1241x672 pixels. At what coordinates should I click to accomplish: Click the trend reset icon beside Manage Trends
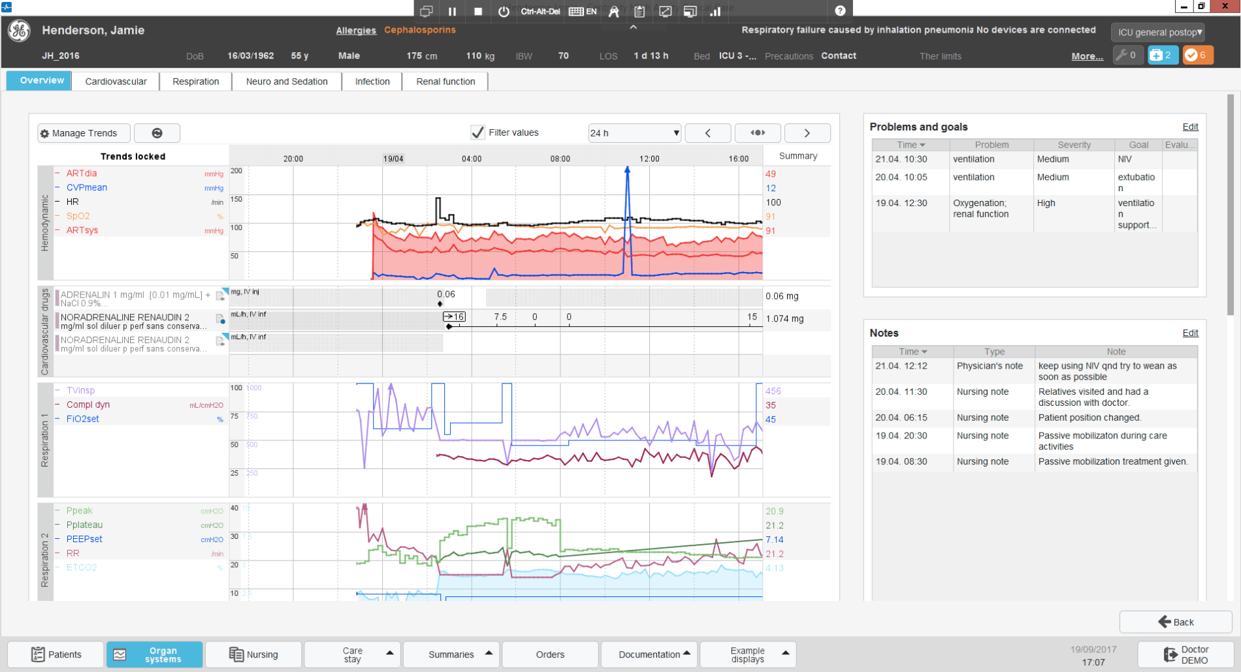157,133
